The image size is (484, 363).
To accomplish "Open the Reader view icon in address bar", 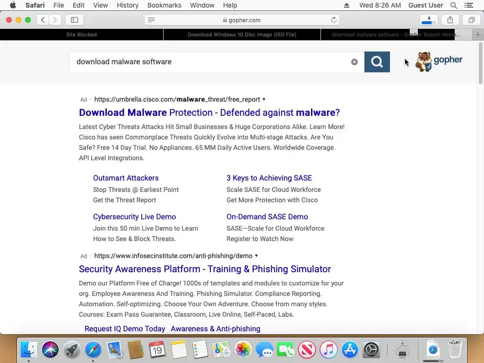I will click(x=151, y=20).
